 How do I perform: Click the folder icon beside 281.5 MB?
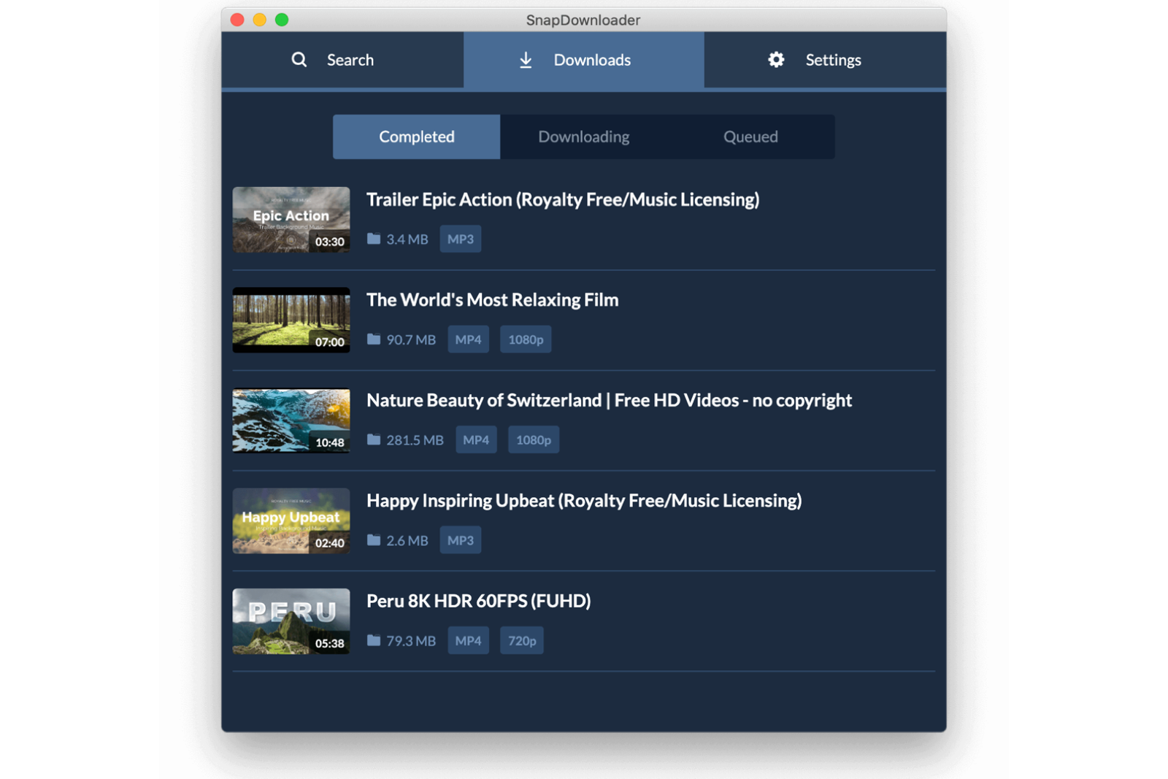click(373, 440)
